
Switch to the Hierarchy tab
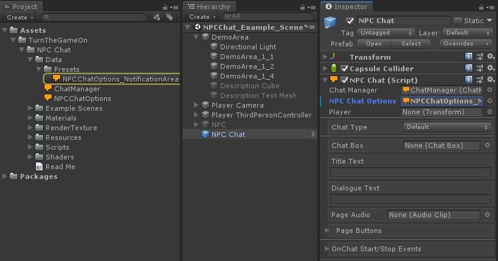tap(209, 7)
